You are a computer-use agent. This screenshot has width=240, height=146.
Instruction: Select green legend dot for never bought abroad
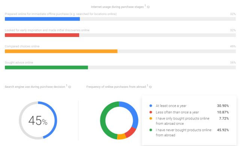[151, 130]
